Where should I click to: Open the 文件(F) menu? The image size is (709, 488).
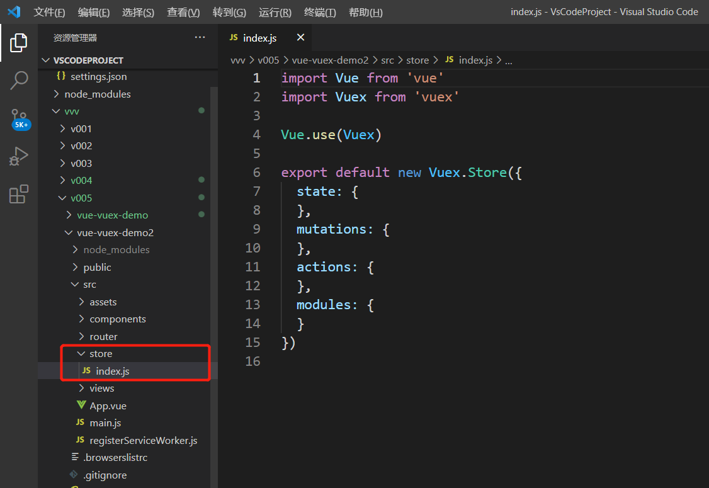coord(49,12)
